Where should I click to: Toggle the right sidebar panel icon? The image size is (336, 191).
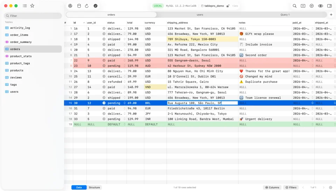[x=329, y=6]
